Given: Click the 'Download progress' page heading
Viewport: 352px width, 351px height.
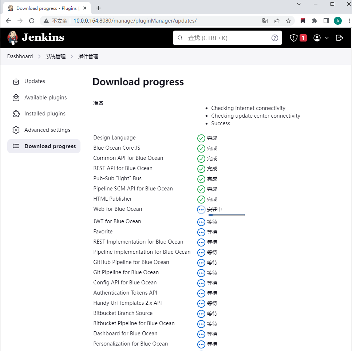Looking at the screenshot, I should tap(138, 82).
